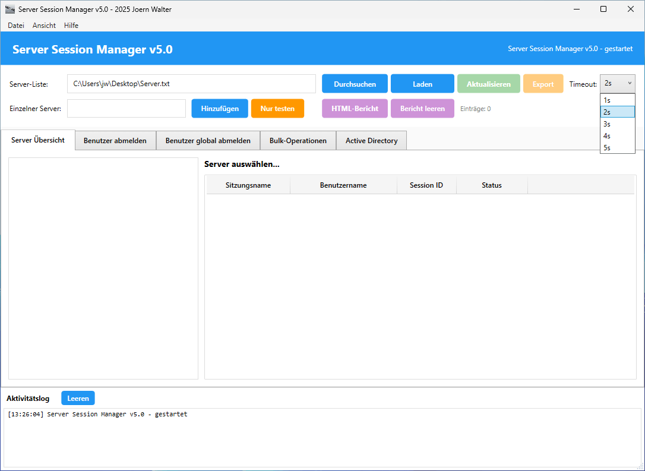Open the Bulk-Operationen tab

pyautogui.click(x=298, y=141)
